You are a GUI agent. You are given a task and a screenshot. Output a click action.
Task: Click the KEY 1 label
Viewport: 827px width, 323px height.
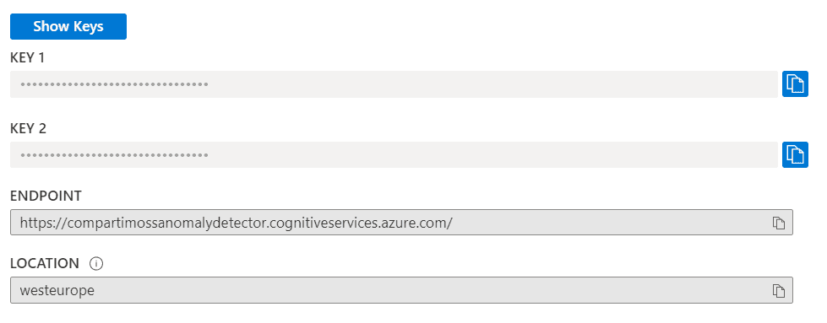tap(27, 58)
